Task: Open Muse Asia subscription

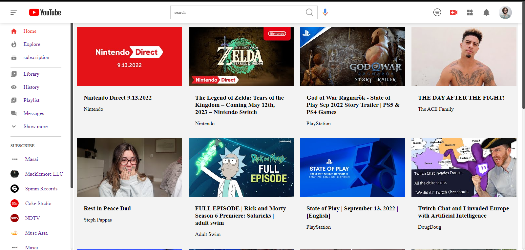Action: (36, 233)
